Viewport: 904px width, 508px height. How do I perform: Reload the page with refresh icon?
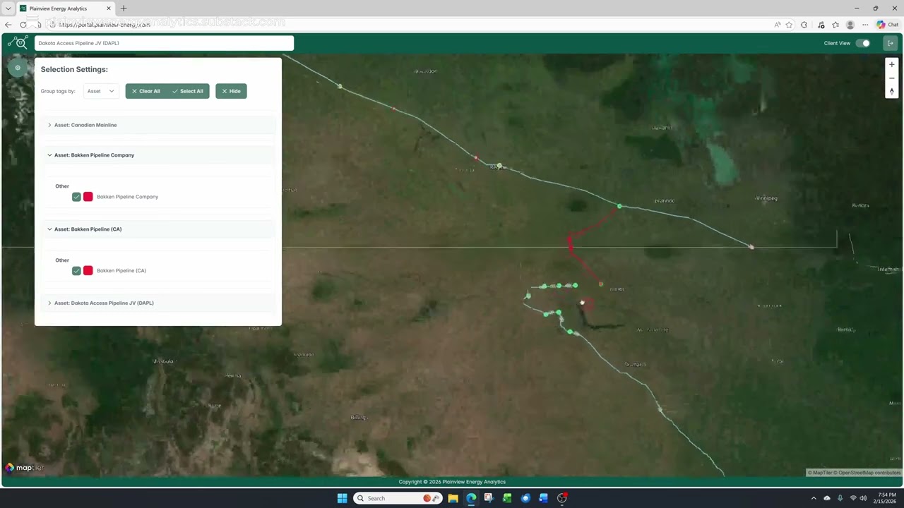click(23, 25)
